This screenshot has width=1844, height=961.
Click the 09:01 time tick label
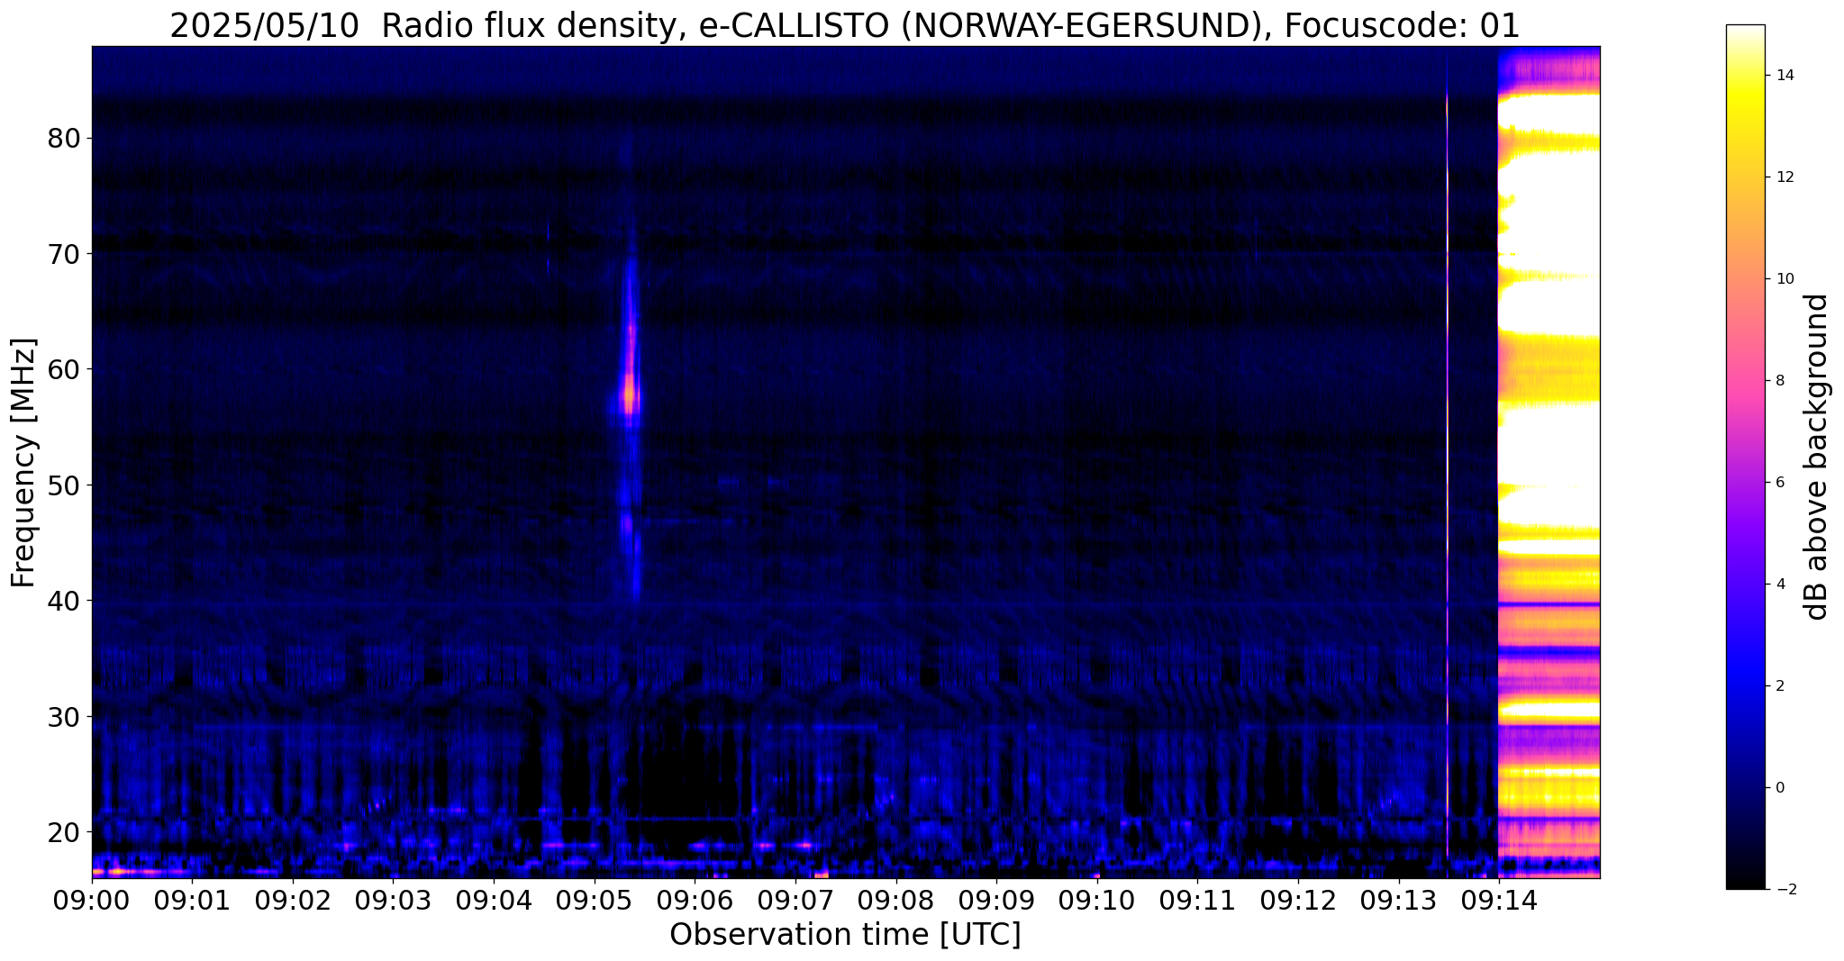pos(192,899)
